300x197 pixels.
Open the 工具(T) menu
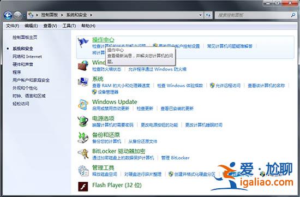[69, 26]
